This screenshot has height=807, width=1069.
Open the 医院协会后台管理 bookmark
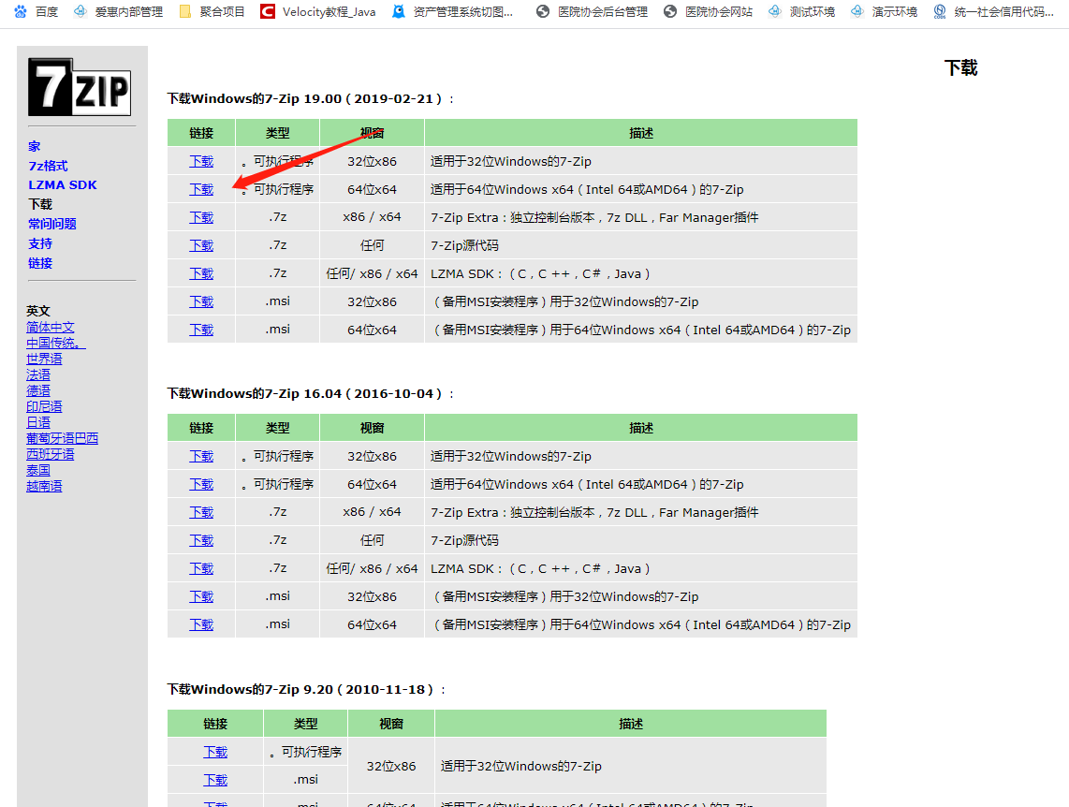click(x=592, y=11)
